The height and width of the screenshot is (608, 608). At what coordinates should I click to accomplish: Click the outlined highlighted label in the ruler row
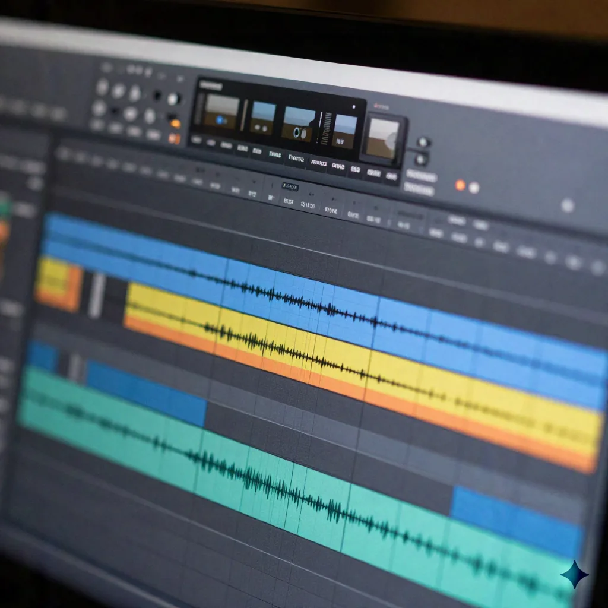click(290, 186)
